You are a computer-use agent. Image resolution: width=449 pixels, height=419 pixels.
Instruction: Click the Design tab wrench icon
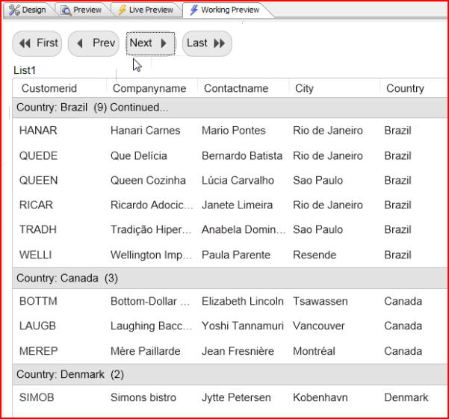pos(14,10)
